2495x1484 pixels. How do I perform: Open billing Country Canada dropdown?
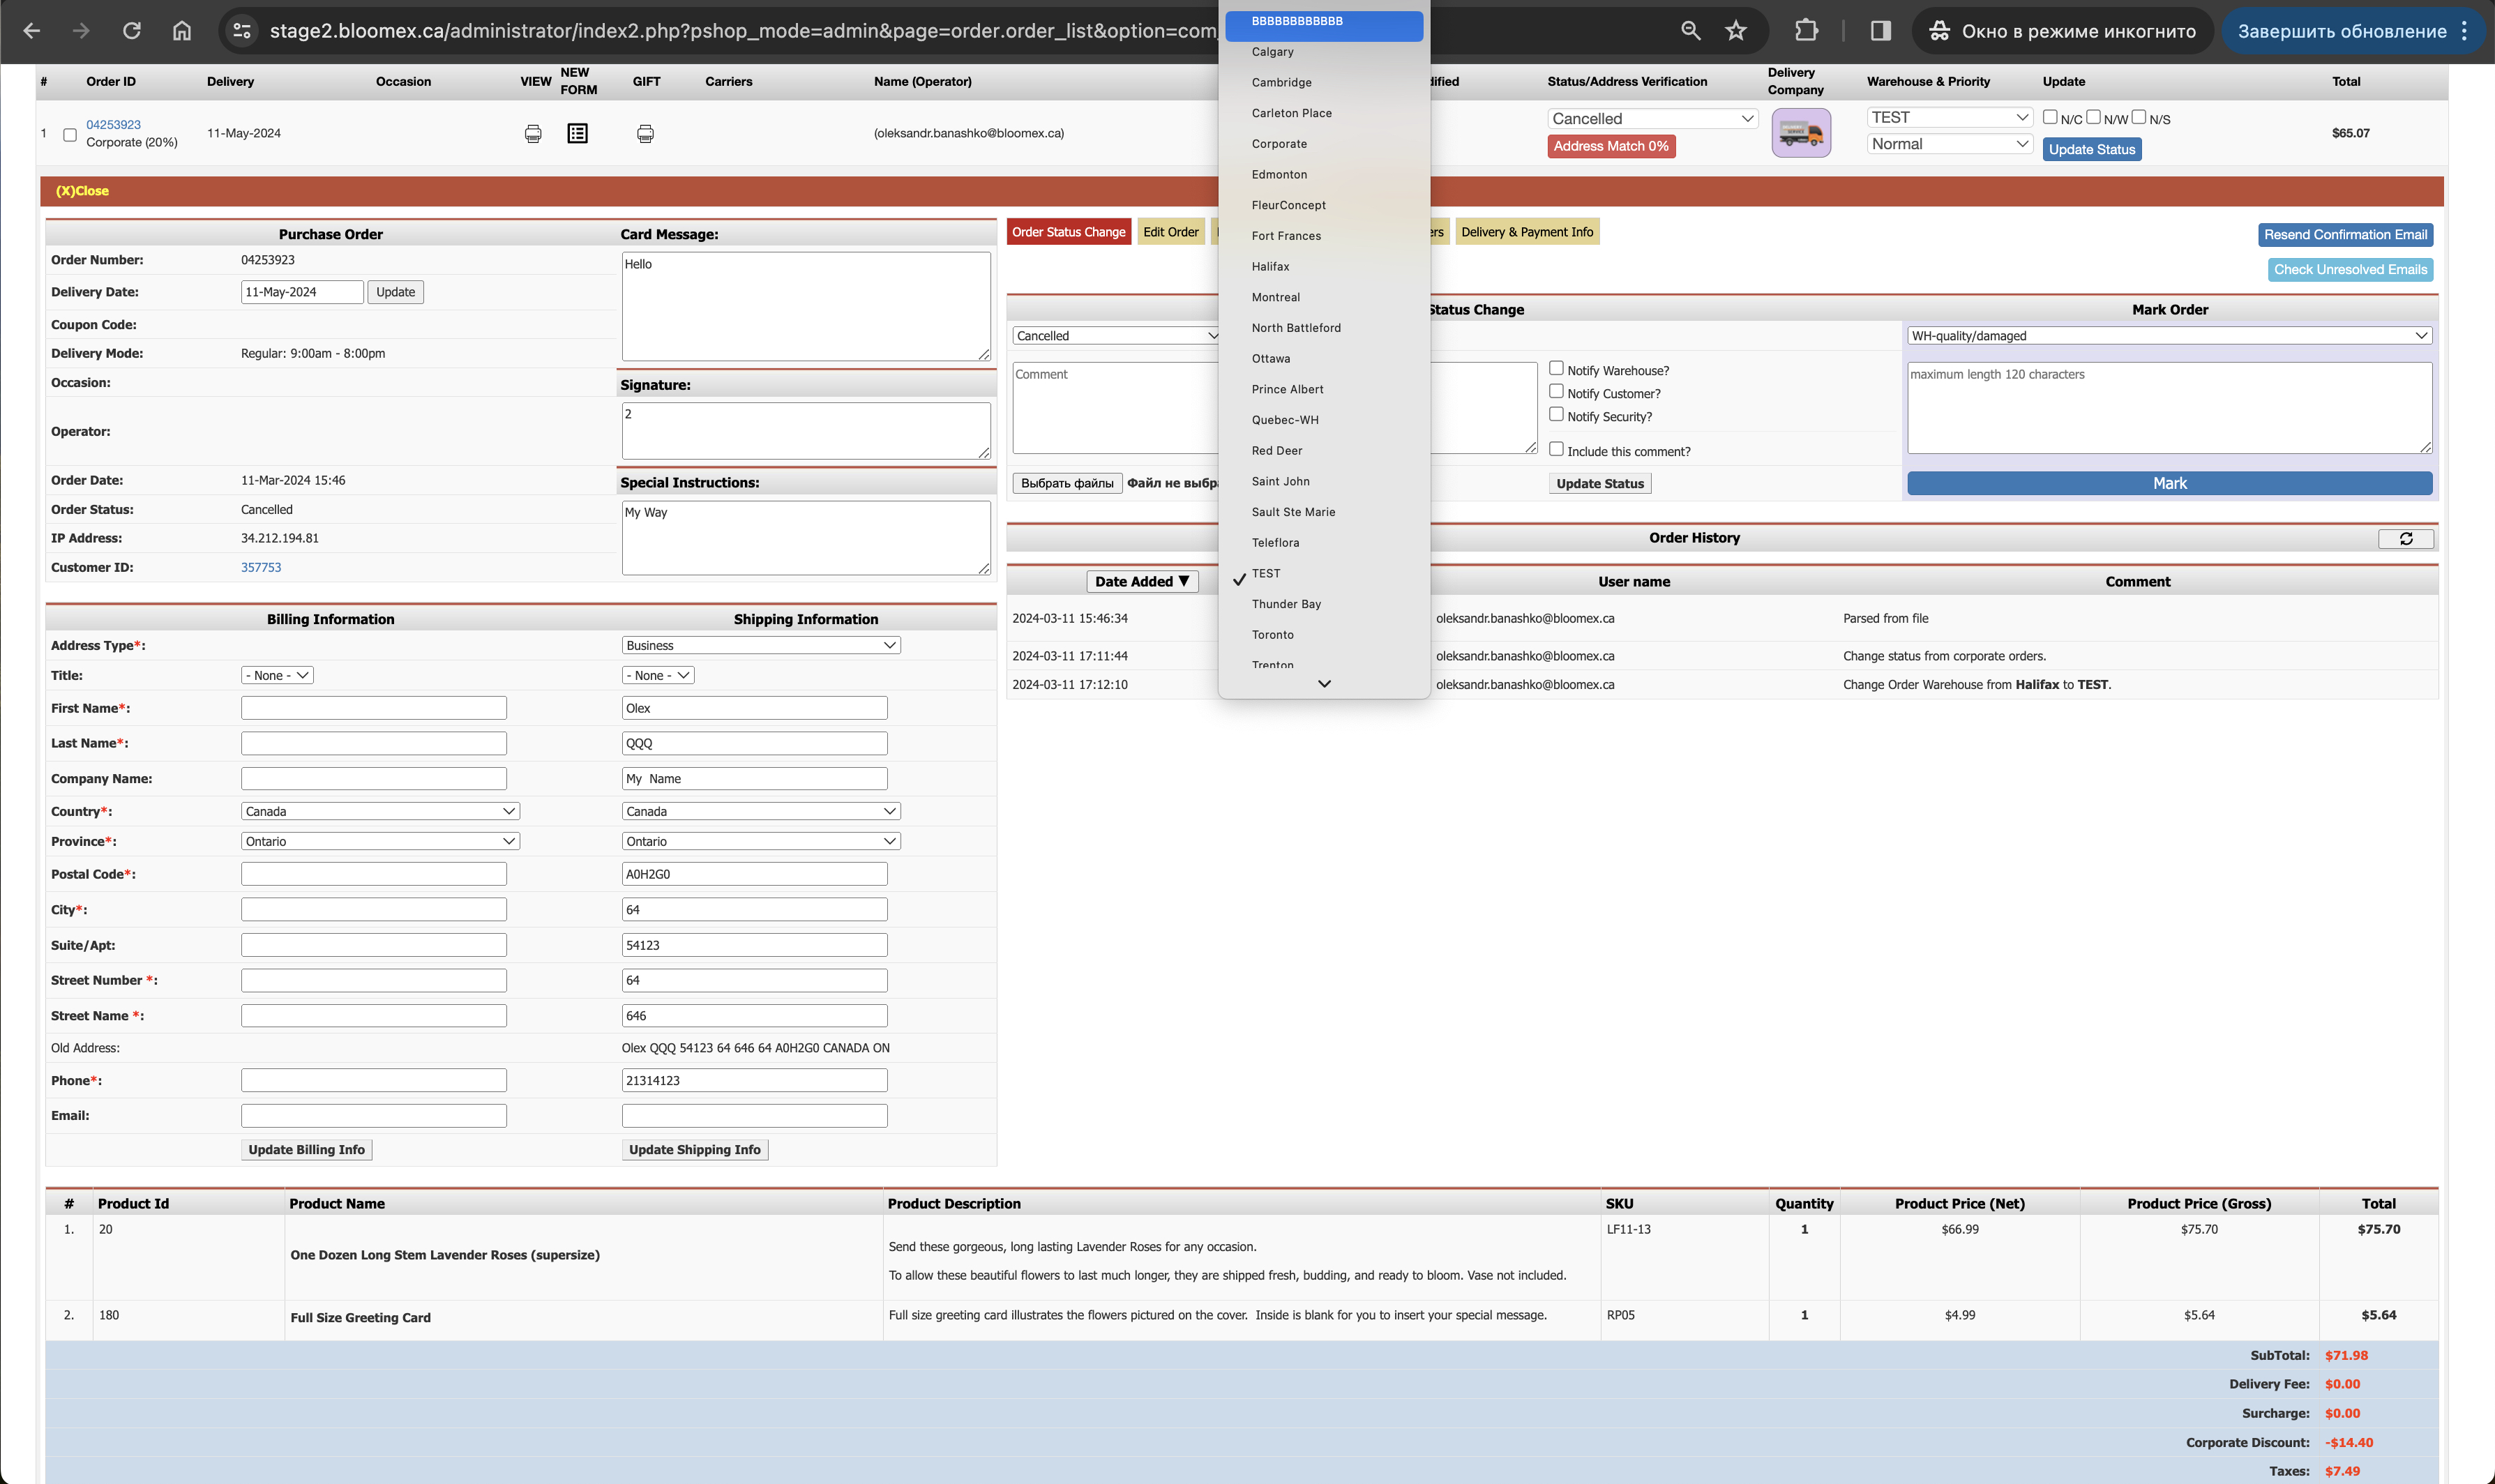(x=380, y=811)
